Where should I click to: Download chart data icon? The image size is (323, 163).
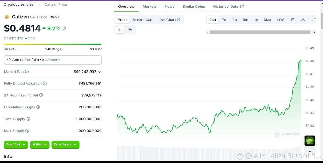[x=303, y=20]
